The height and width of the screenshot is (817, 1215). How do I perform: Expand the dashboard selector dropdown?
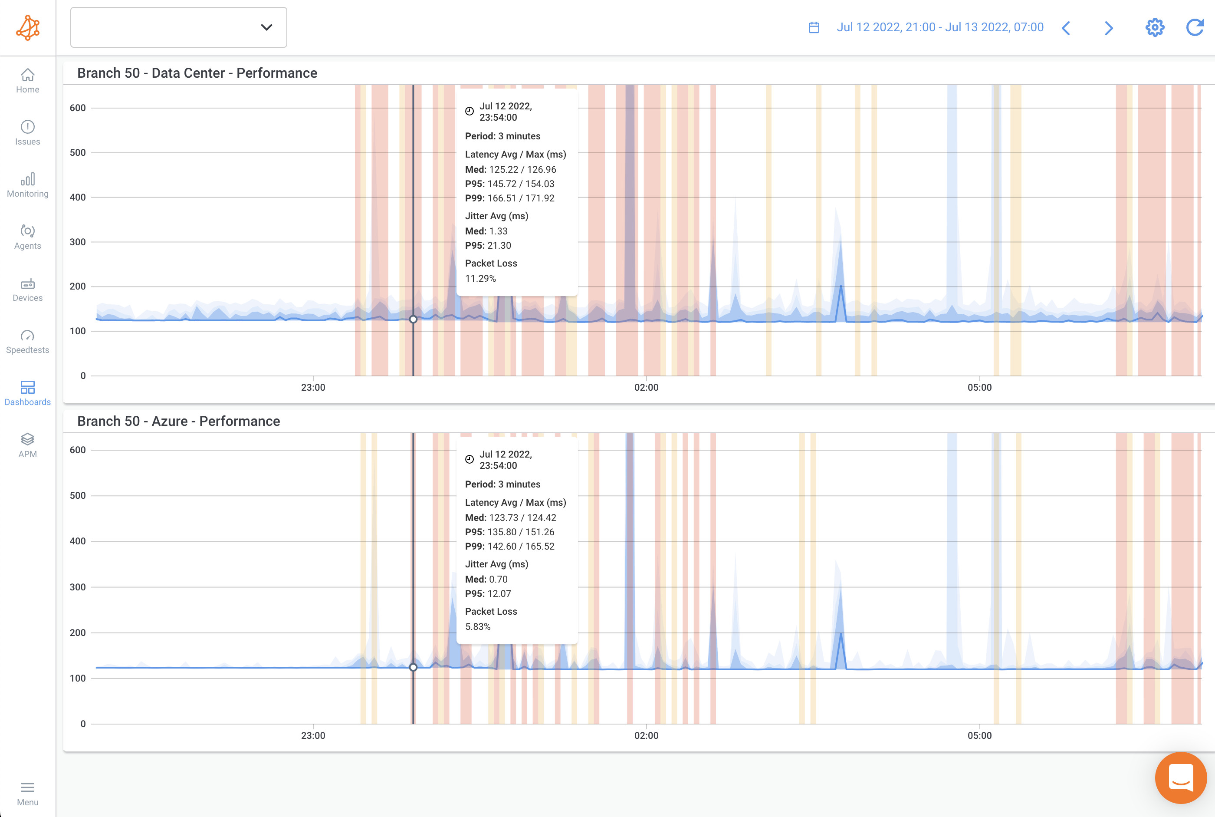pyautogui.click(x=266, y=27)
